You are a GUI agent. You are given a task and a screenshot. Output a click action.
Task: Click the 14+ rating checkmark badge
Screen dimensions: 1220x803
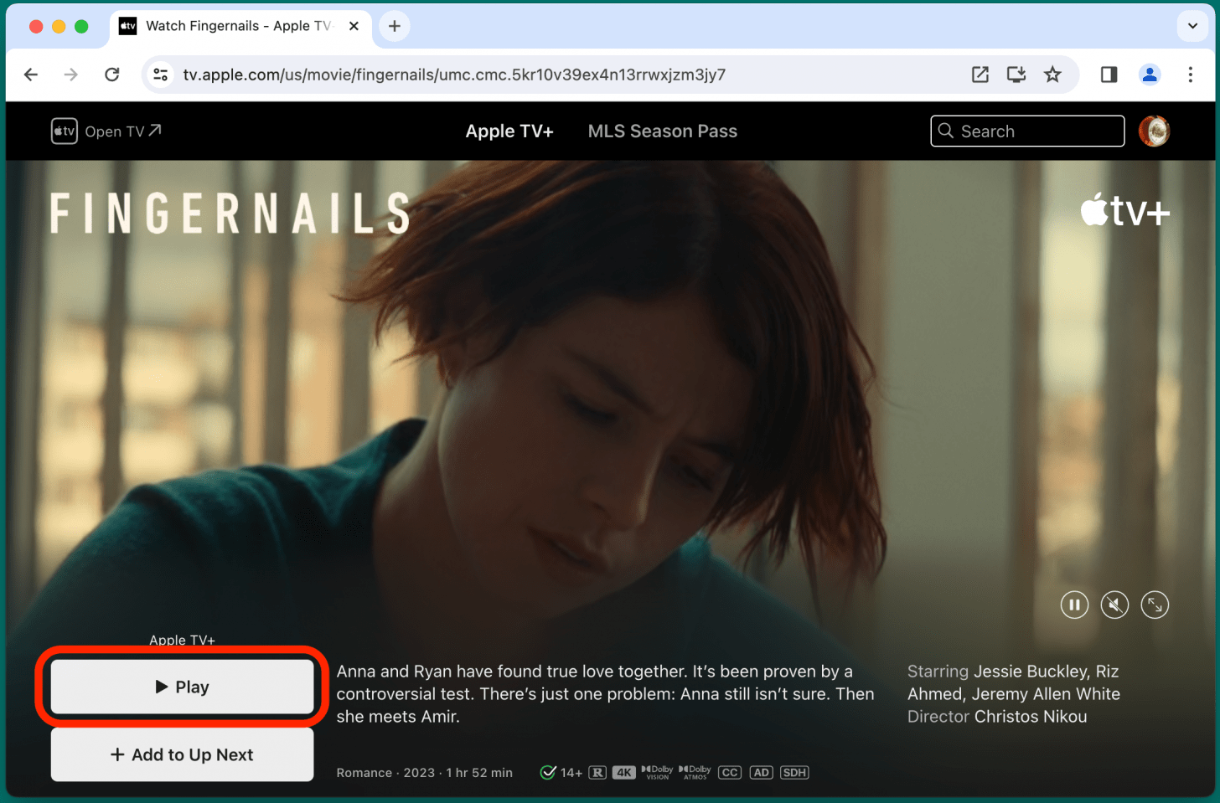coord(548,772)
